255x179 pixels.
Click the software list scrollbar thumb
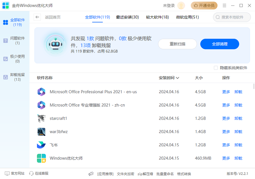tap(254, 86)
